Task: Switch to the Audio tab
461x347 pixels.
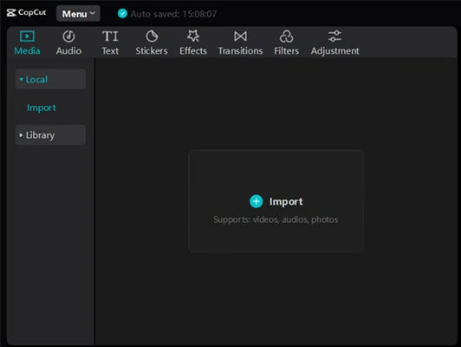Action: (68, 43)
